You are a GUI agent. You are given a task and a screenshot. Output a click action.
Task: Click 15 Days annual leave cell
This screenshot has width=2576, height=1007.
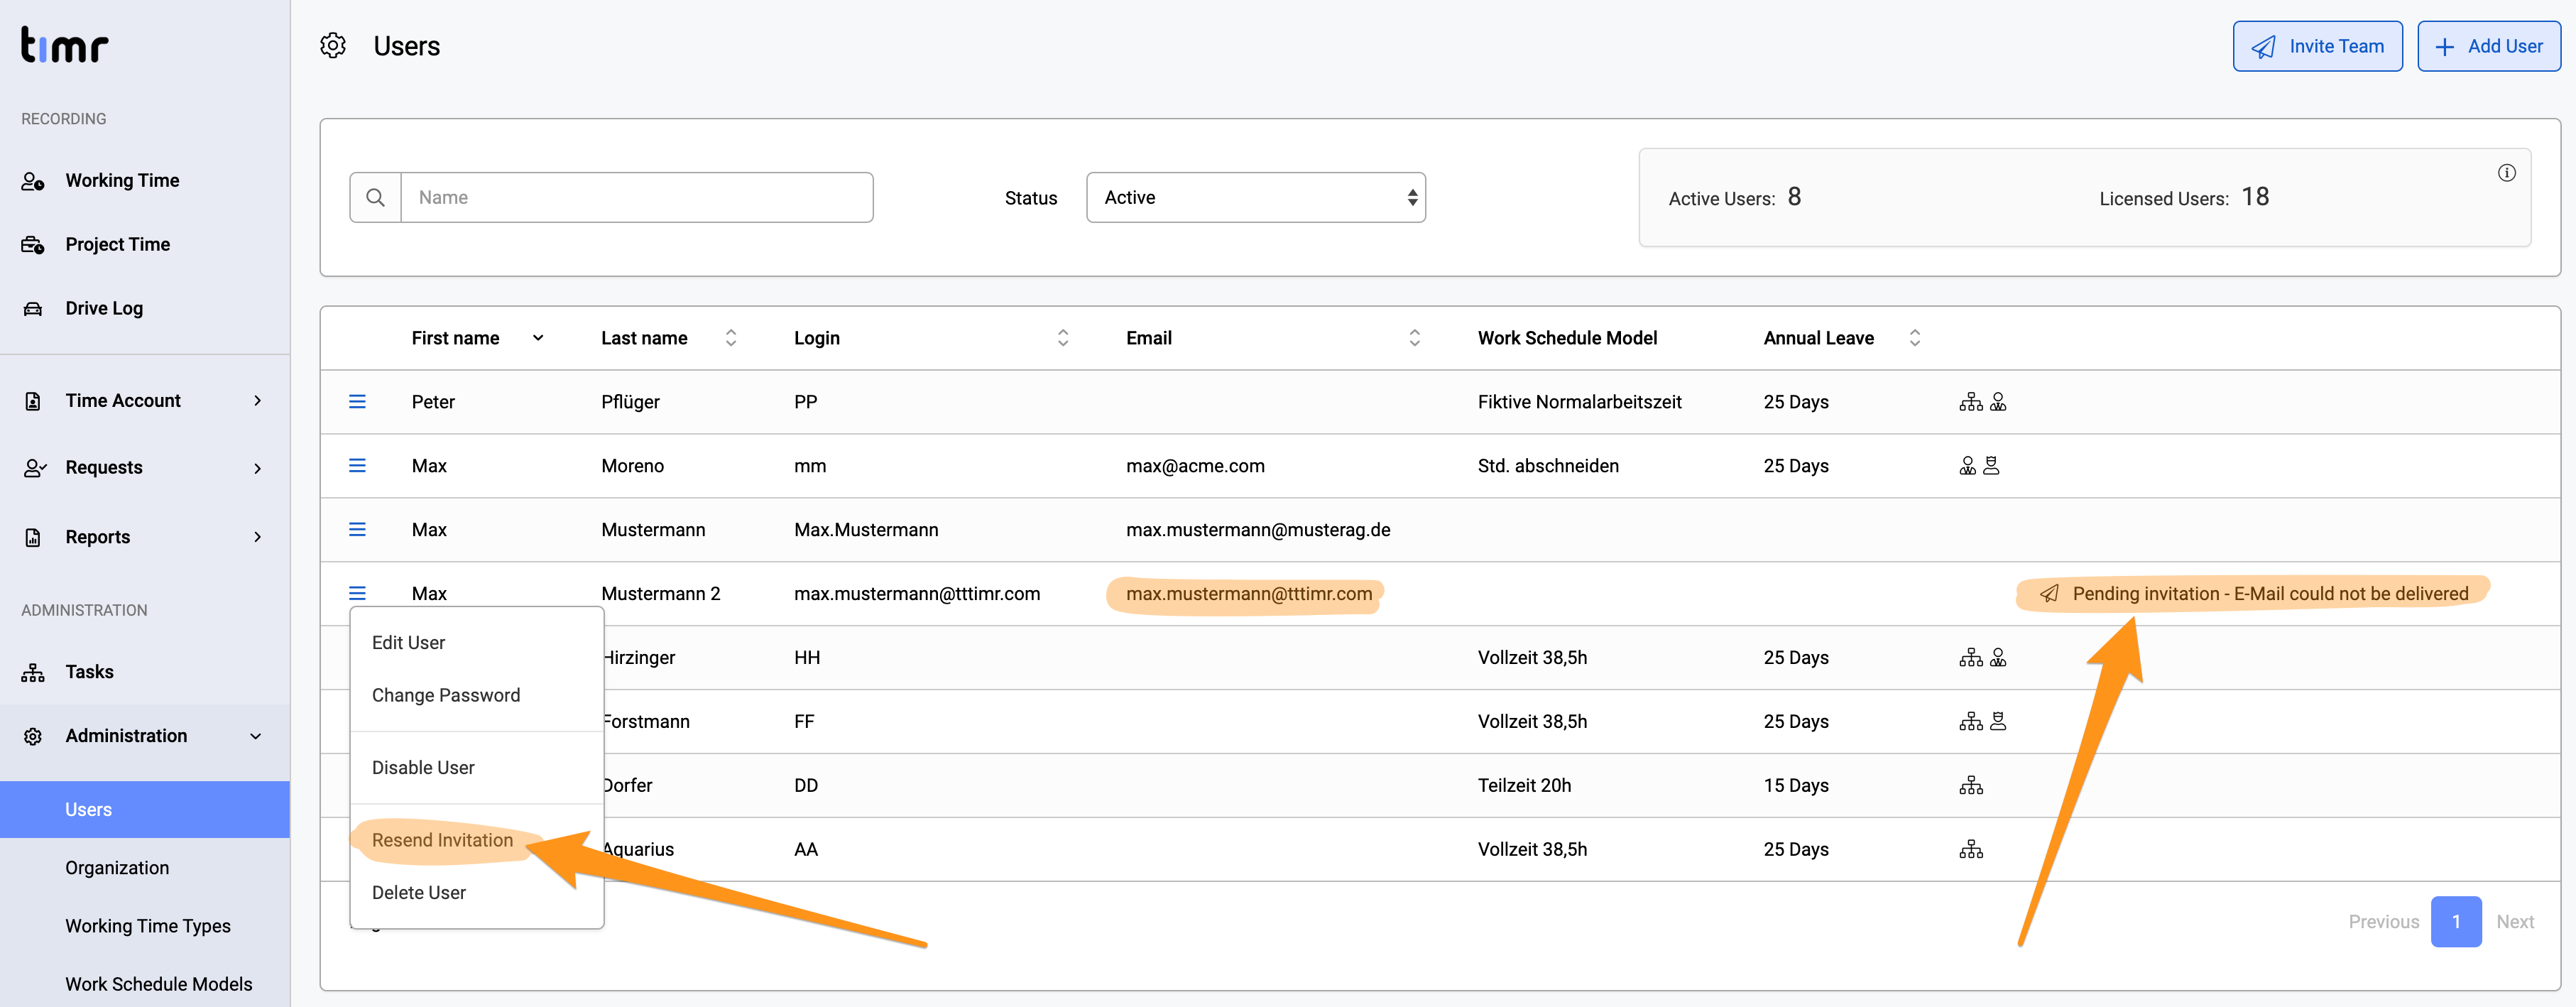point(1796,786)
